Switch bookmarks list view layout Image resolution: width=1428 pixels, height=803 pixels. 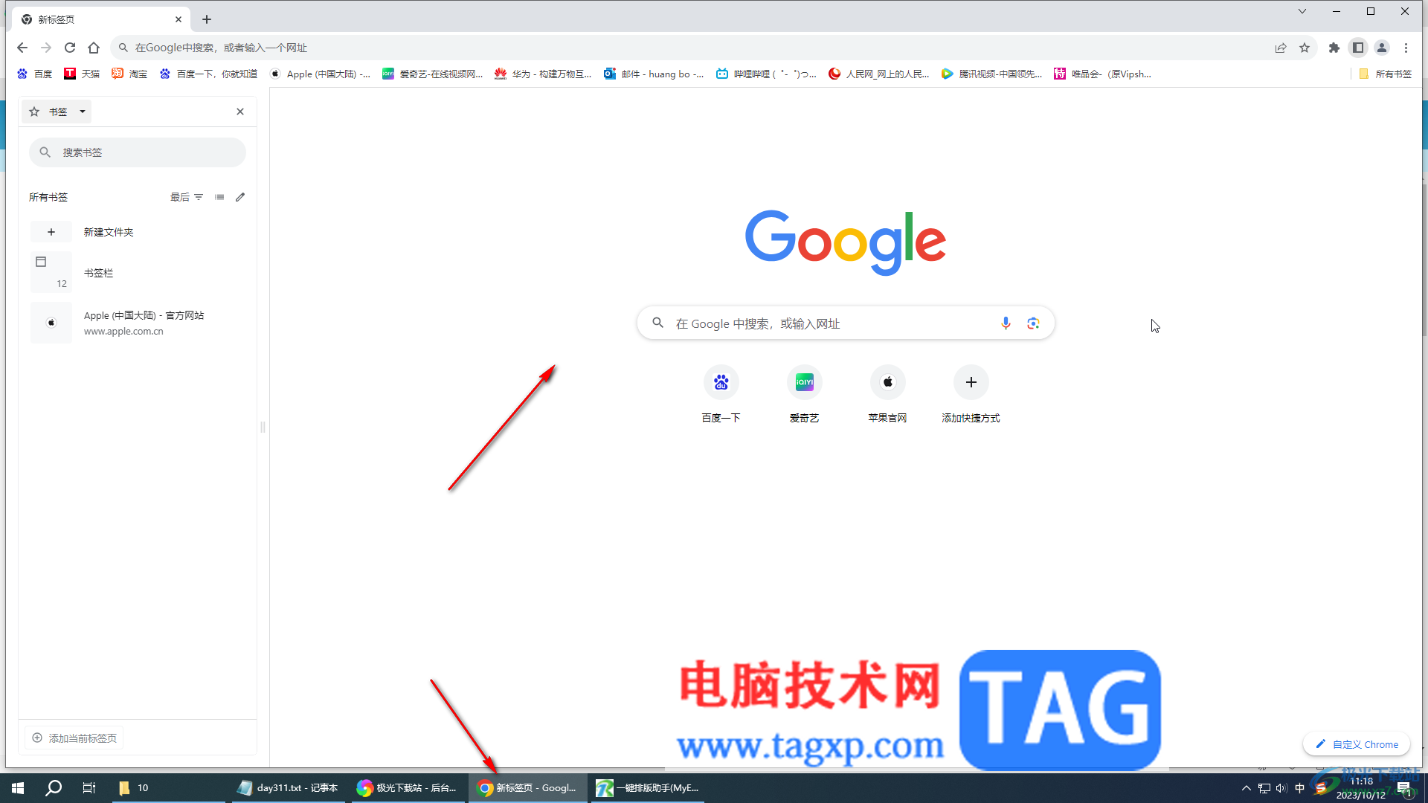pyautogui.click(x=219, y=197)
